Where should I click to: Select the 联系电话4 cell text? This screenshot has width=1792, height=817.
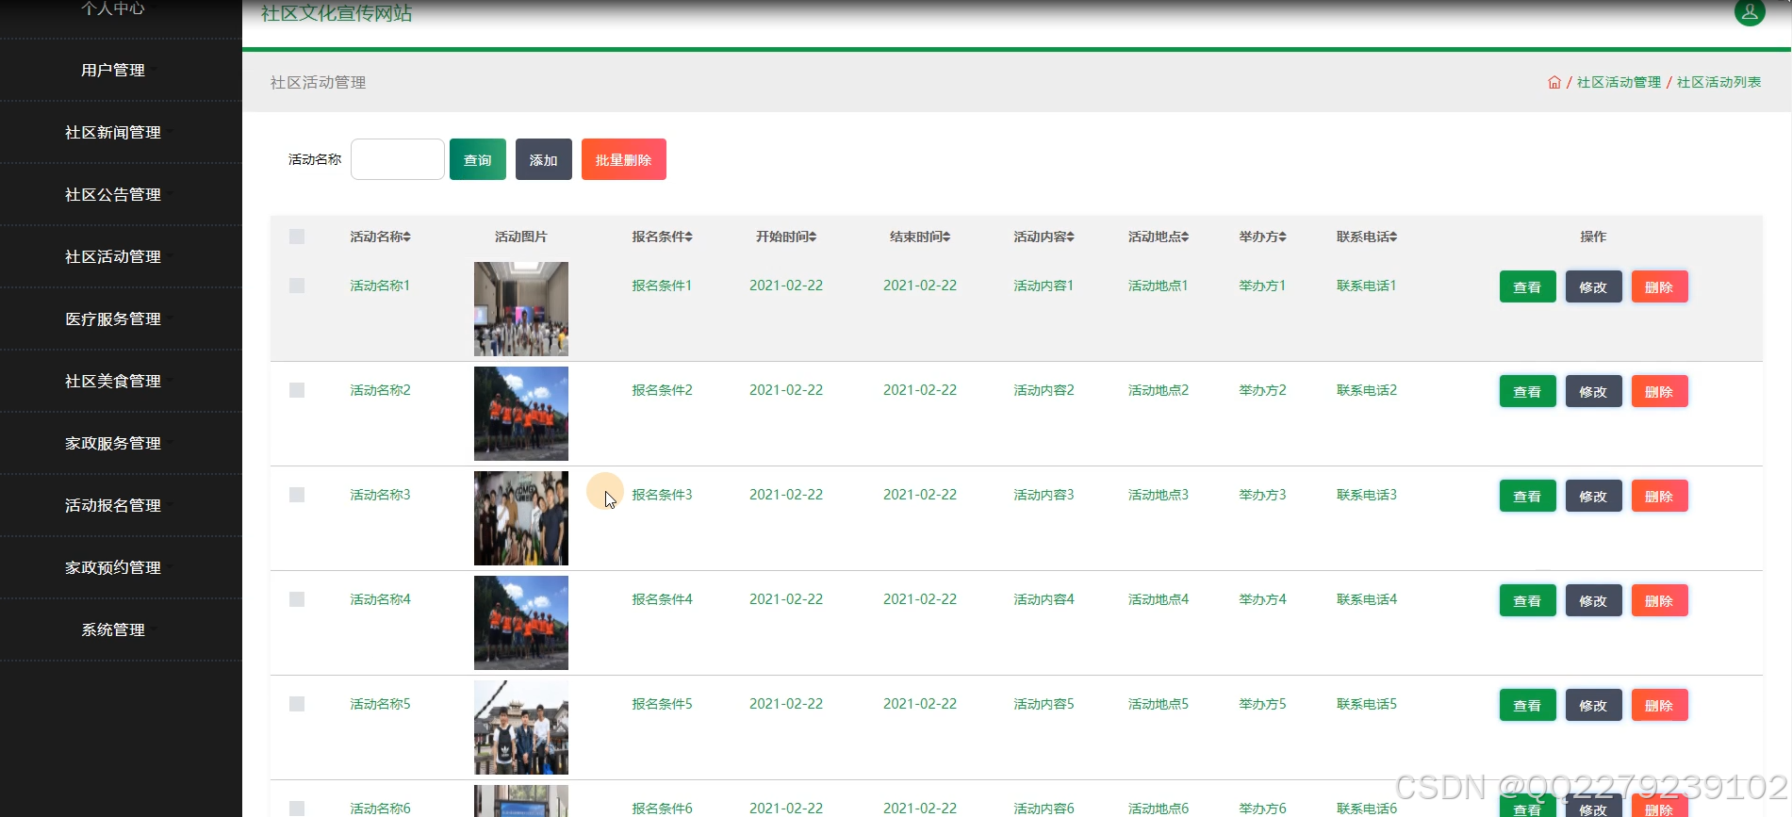point(1367,599)
